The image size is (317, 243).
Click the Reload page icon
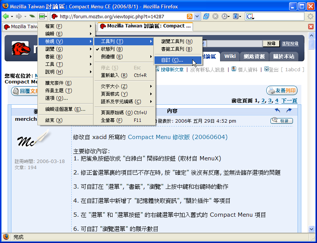[x=206, y=16]
